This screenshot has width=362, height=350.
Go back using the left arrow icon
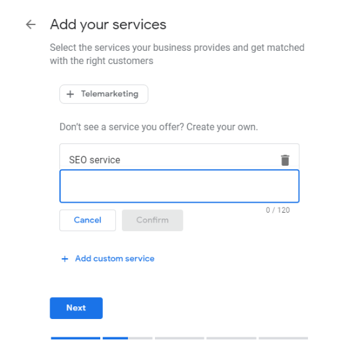(31, 24)
